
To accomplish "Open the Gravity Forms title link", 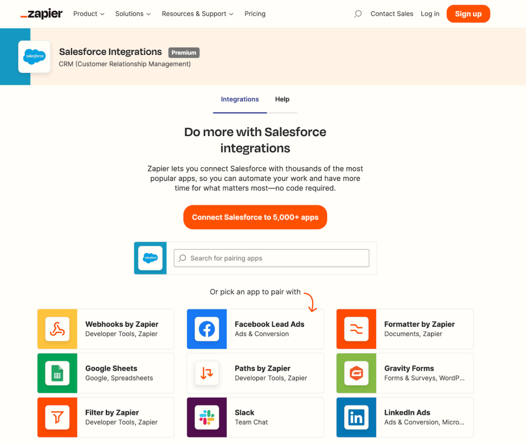I will [409, 368].
